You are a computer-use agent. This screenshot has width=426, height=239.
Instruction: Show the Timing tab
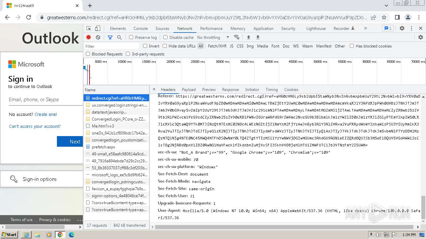click(x=272, y=90)
